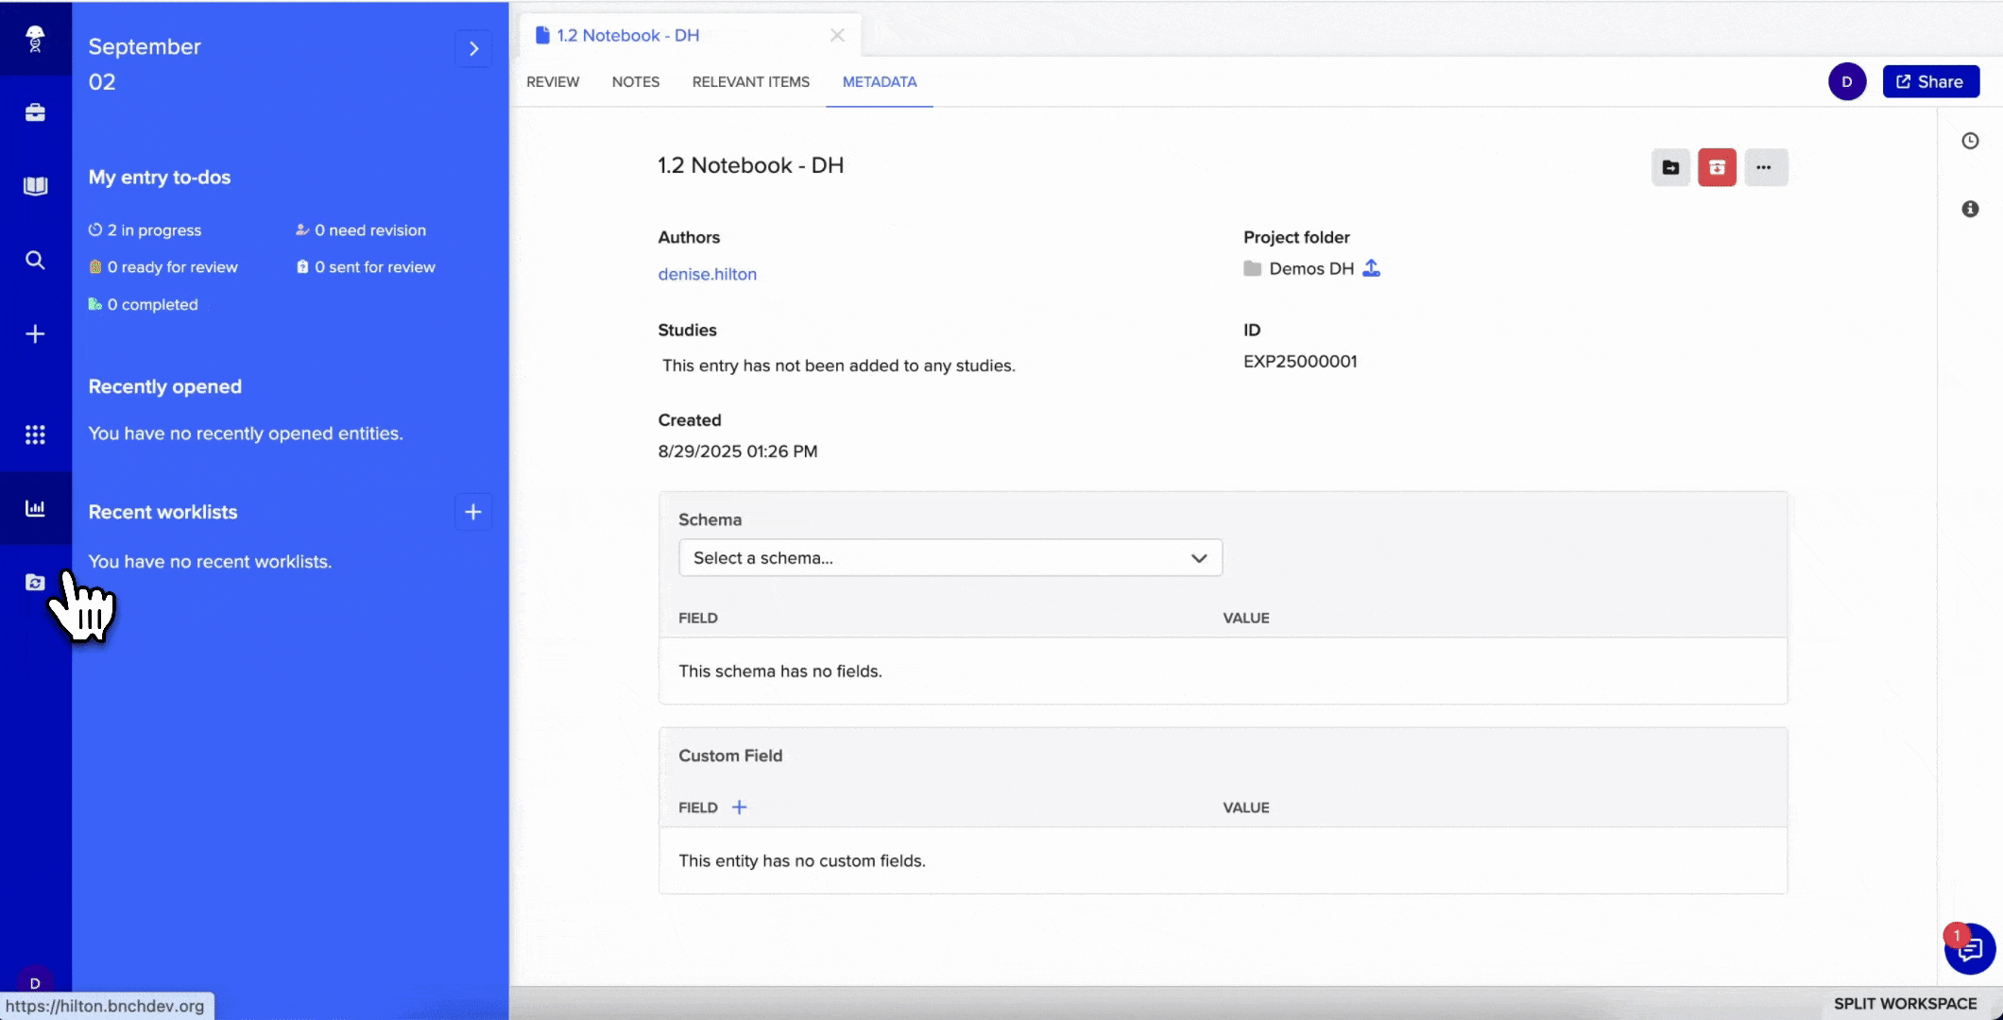The image size is (2003, 1020).
Task: Click the Search magnifier icon in sidebar
Action: 35,260
